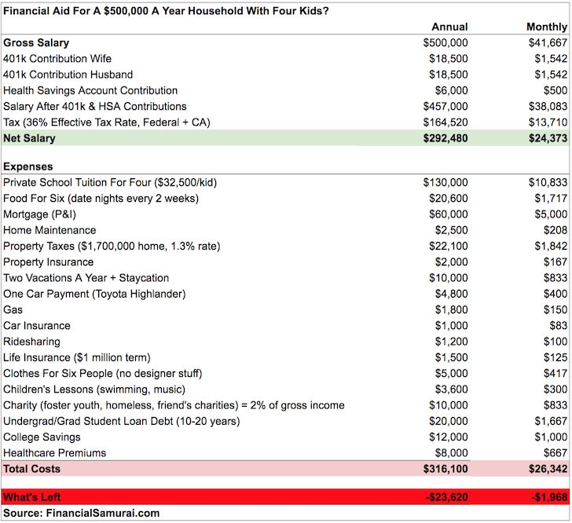Click the Net Salary annual value $292,480
572x523 pixels.
point(445,138)
